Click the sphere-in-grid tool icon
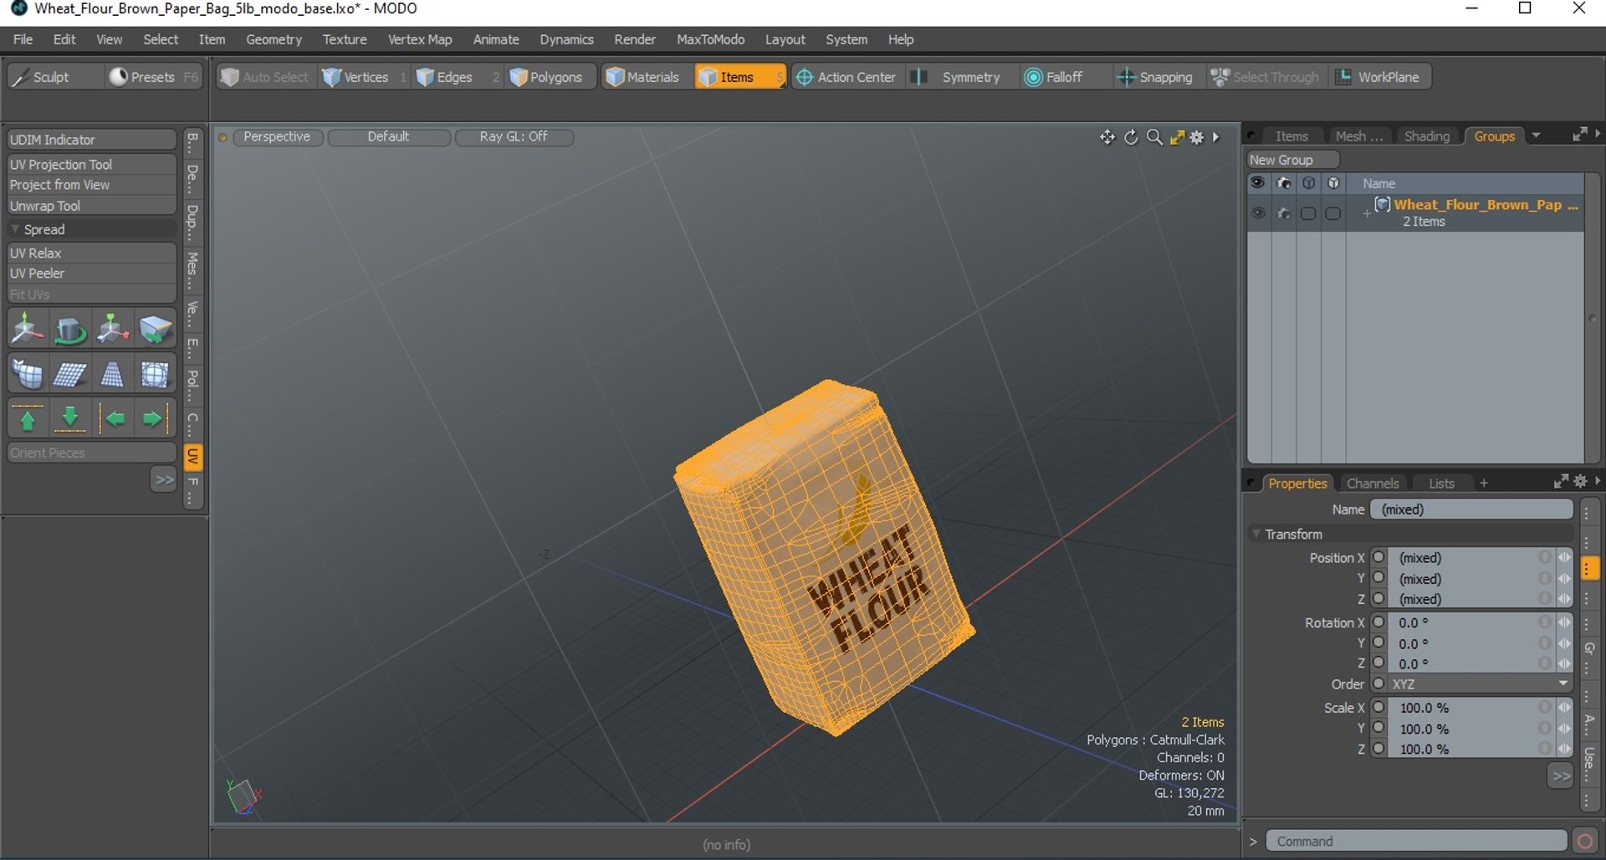The image size is (1606, 860). pyautogui.click(x=155, y=374)
